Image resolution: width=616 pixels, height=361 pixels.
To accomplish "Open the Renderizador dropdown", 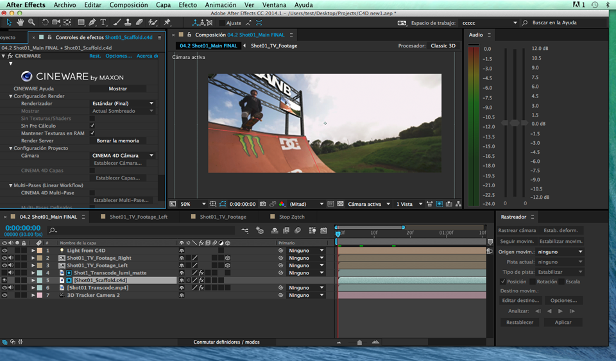I will point(123,103).
